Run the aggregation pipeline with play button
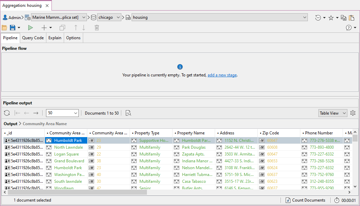The width and height of the screenshot is (360, 206). pos(31,28)
